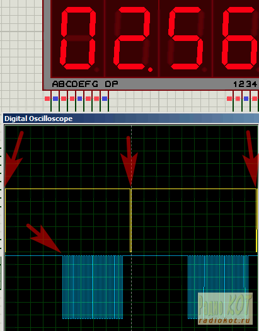Image resolution: width=259 pixels, height=331 pixels.
Task: Click the blue logic indicator on pin E
Action: [x=80, y=98]
